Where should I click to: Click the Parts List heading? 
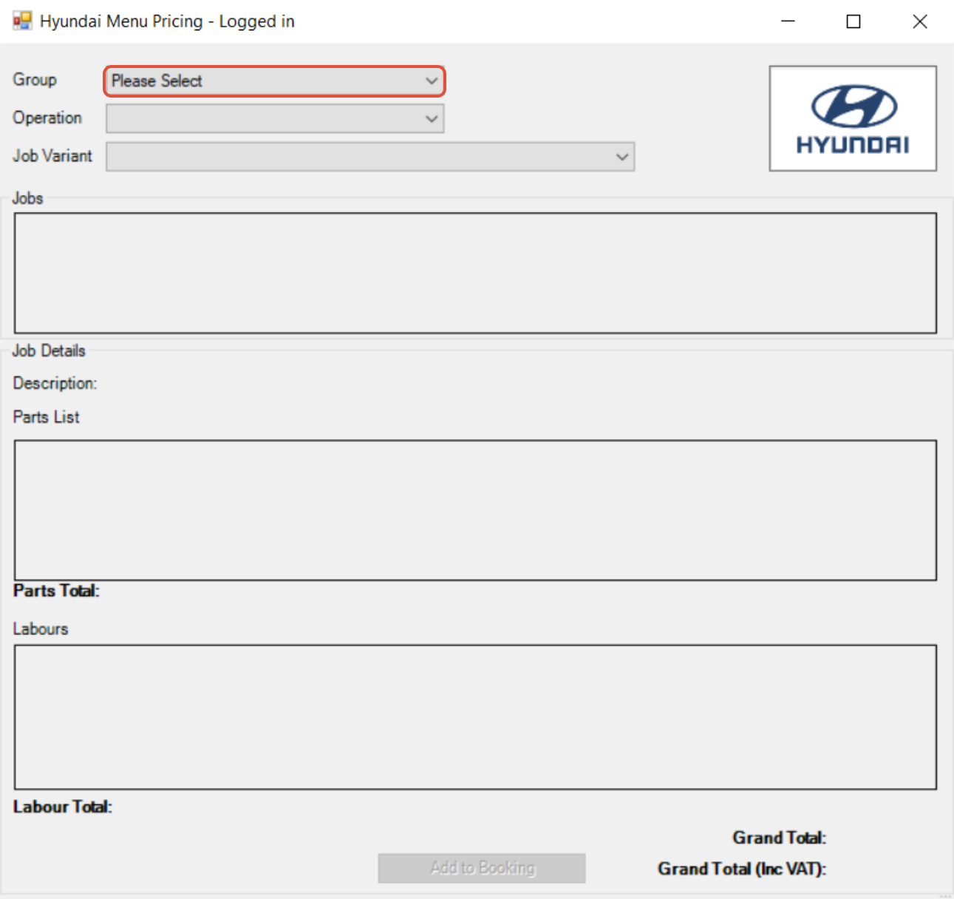tap(46, 417)
